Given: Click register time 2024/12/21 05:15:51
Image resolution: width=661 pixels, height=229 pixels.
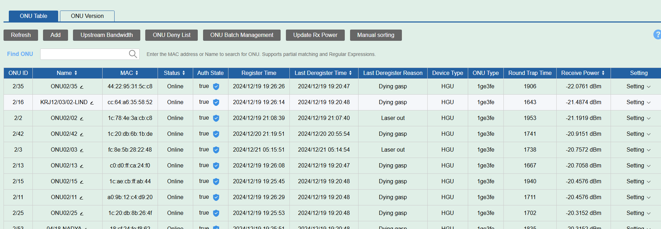Looking at the screenshot, I should [x=259, y=150].
